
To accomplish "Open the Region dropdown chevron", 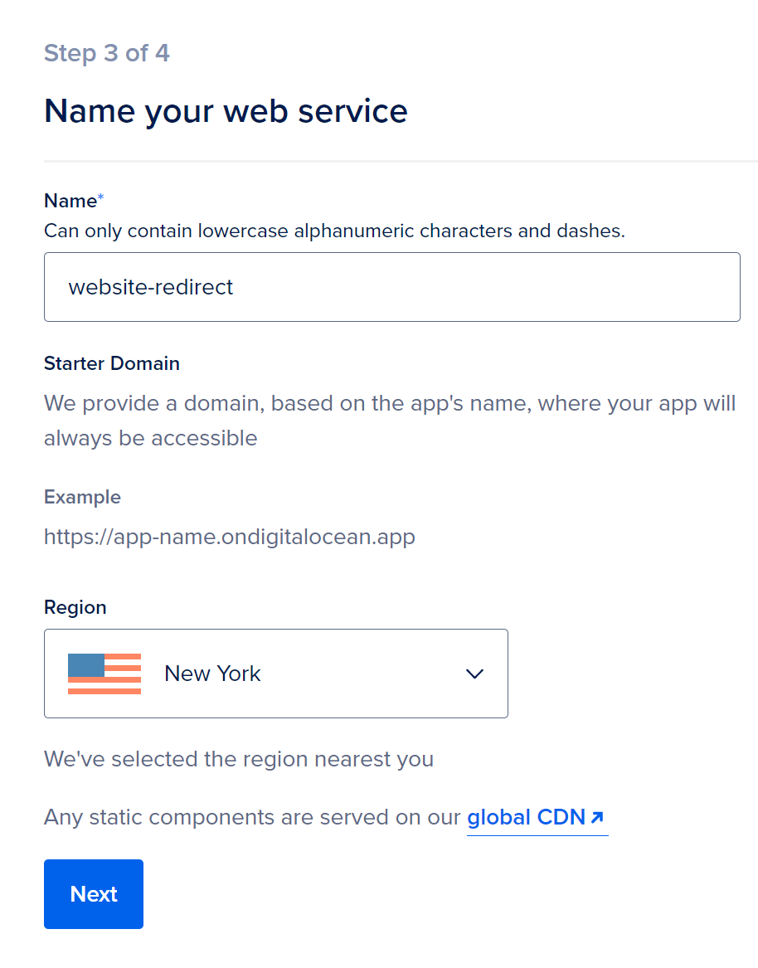I will (474, 674).
